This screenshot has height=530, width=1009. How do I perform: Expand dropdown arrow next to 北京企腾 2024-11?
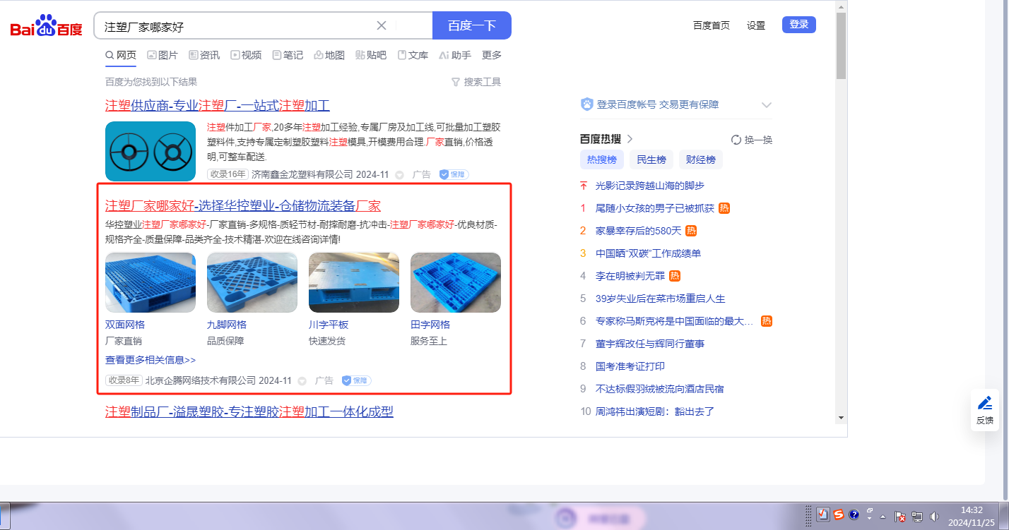(x=302, y=380)
